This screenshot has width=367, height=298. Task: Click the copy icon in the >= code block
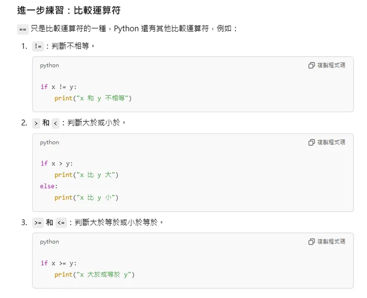[x=311, y=242]
